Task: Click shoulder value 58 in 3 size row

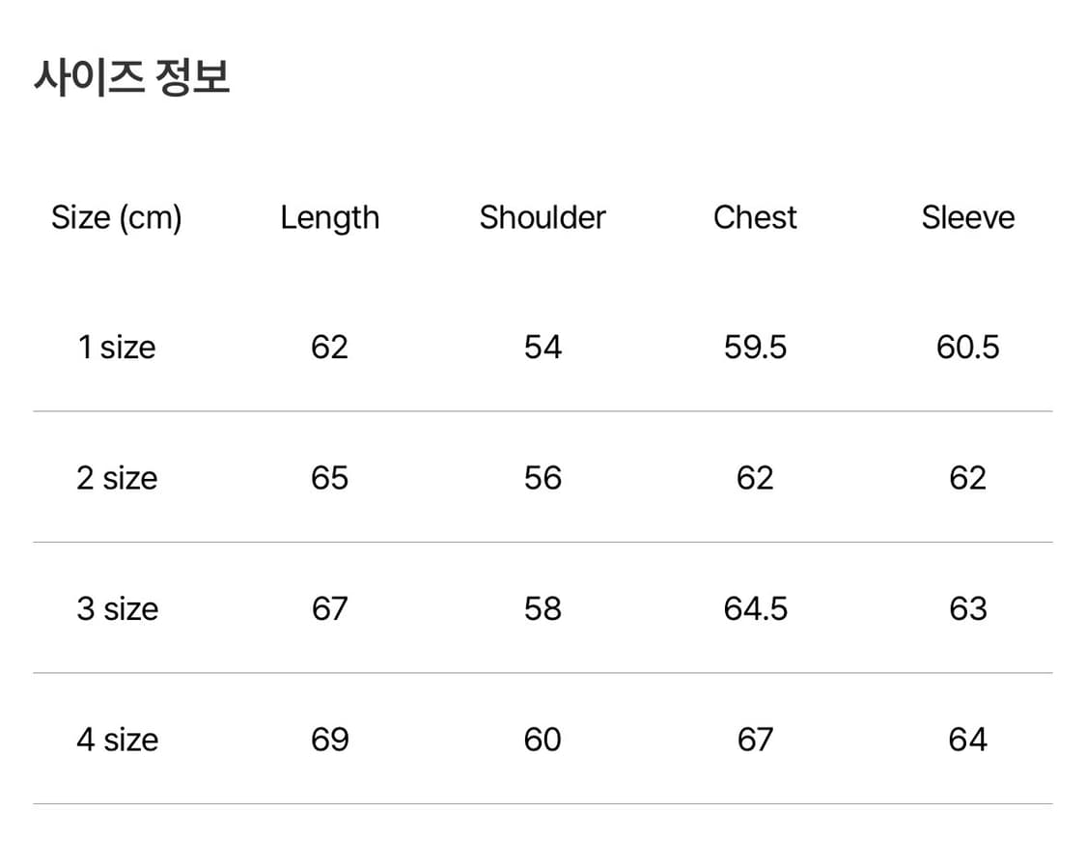Action: tap(543, 609)
